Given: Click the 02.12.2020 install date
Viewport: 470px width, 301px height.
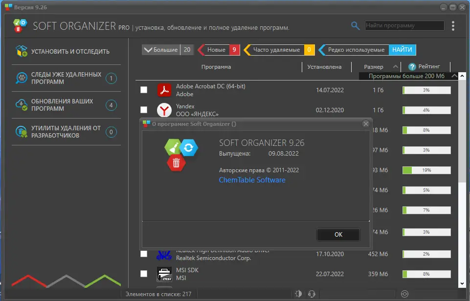Looking at the screenshot, I should [x=330, y=110].
